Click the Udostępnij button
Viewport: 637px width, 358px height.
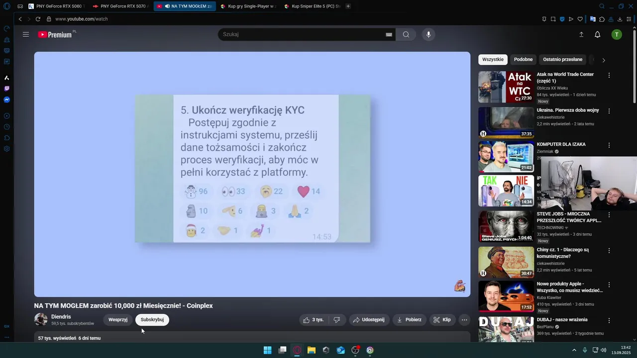pos(369,320)
